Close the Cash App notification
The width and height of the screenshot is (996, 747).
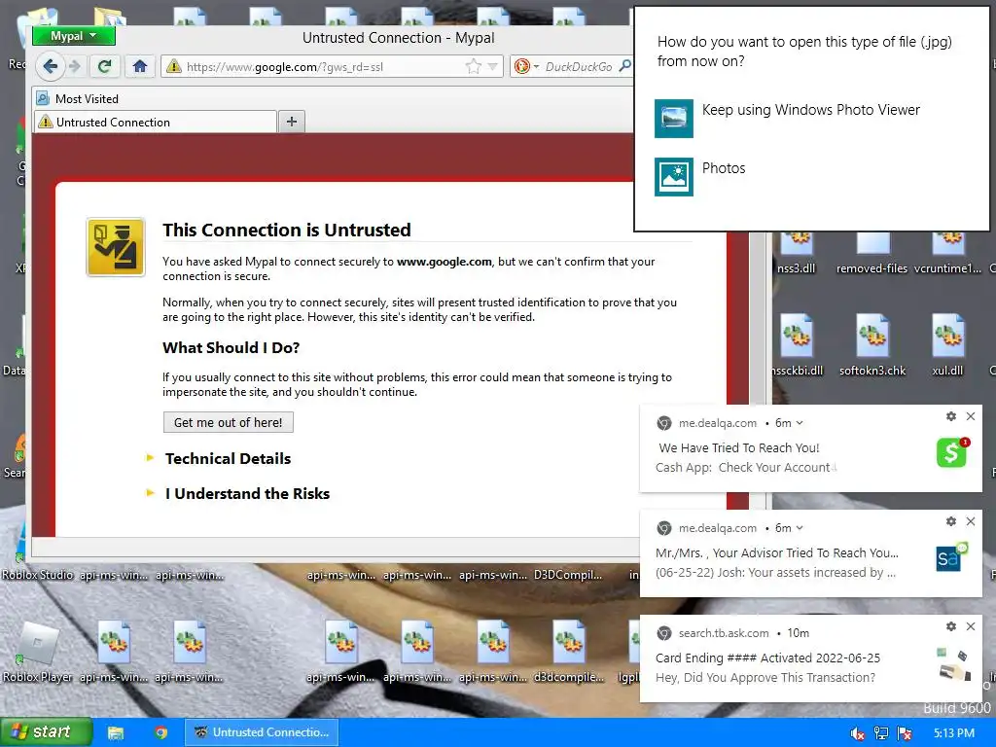971,416
